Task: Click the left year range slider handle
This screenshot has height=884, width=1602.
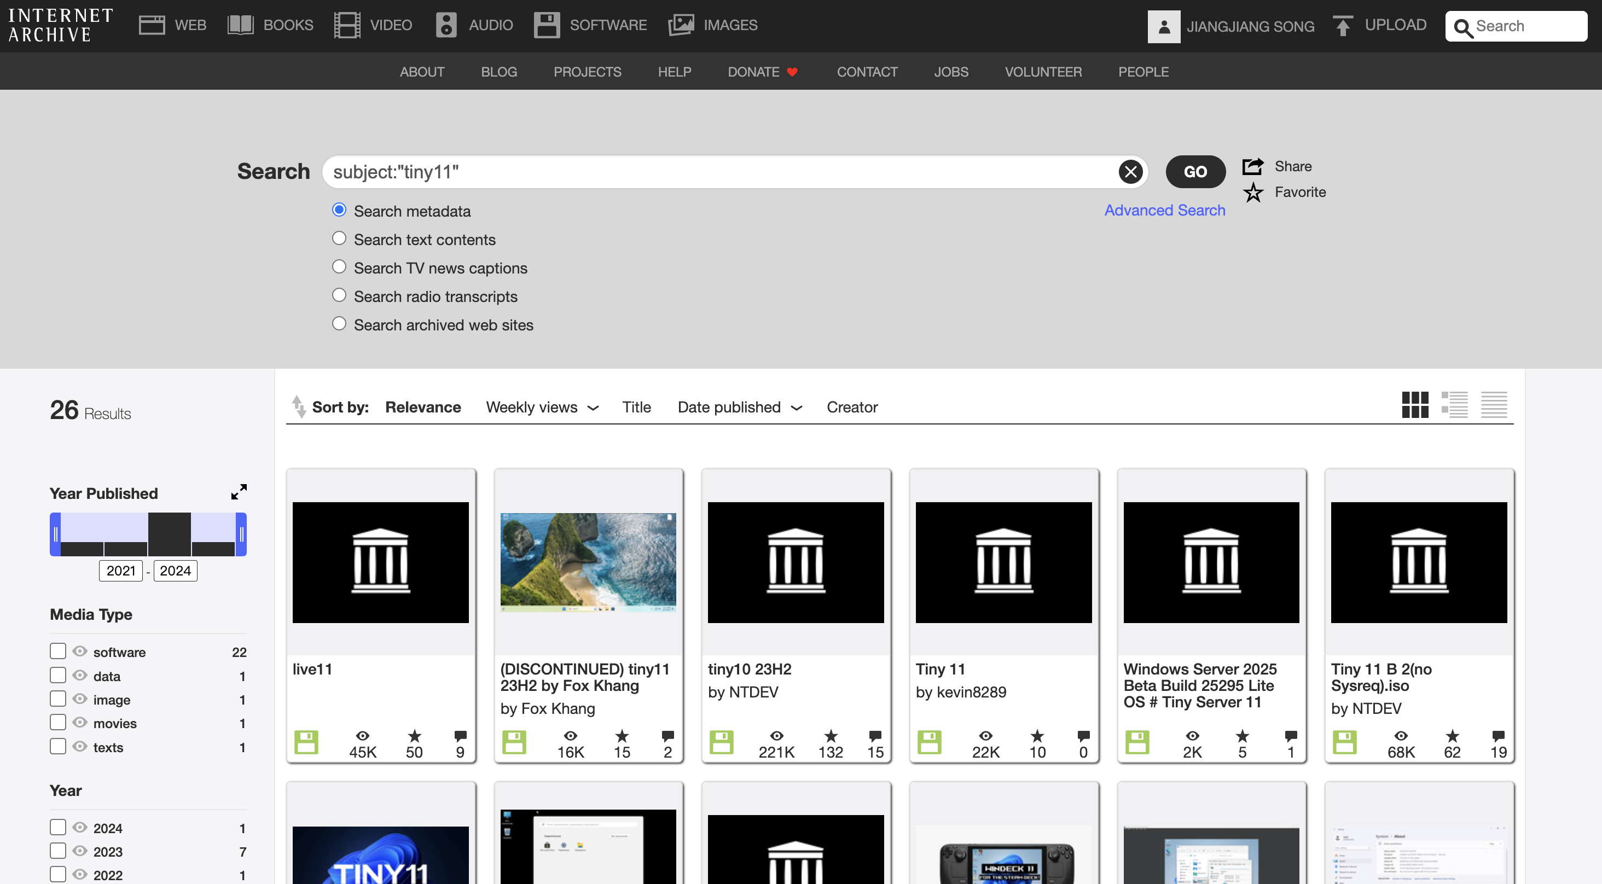Action: (55, 534)
